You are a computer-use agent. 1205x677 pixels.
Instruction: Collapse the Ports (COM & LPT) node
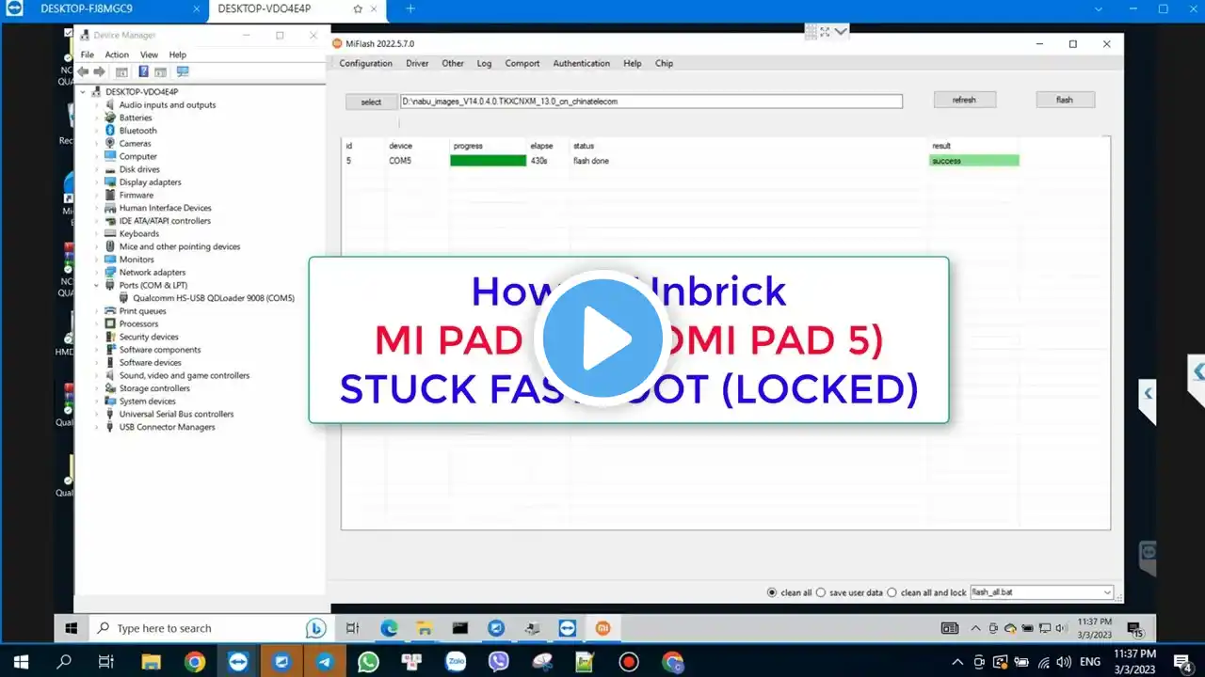pyautogui.click(x=97, y=285)
